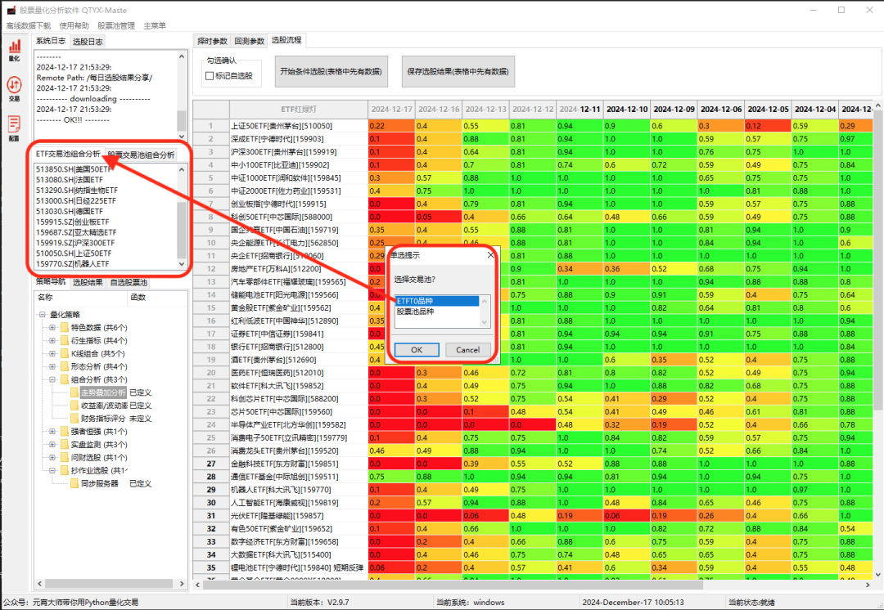Switch to the 选股流程 tab
This screenshot has width=884, height=610.
(286, 40)
